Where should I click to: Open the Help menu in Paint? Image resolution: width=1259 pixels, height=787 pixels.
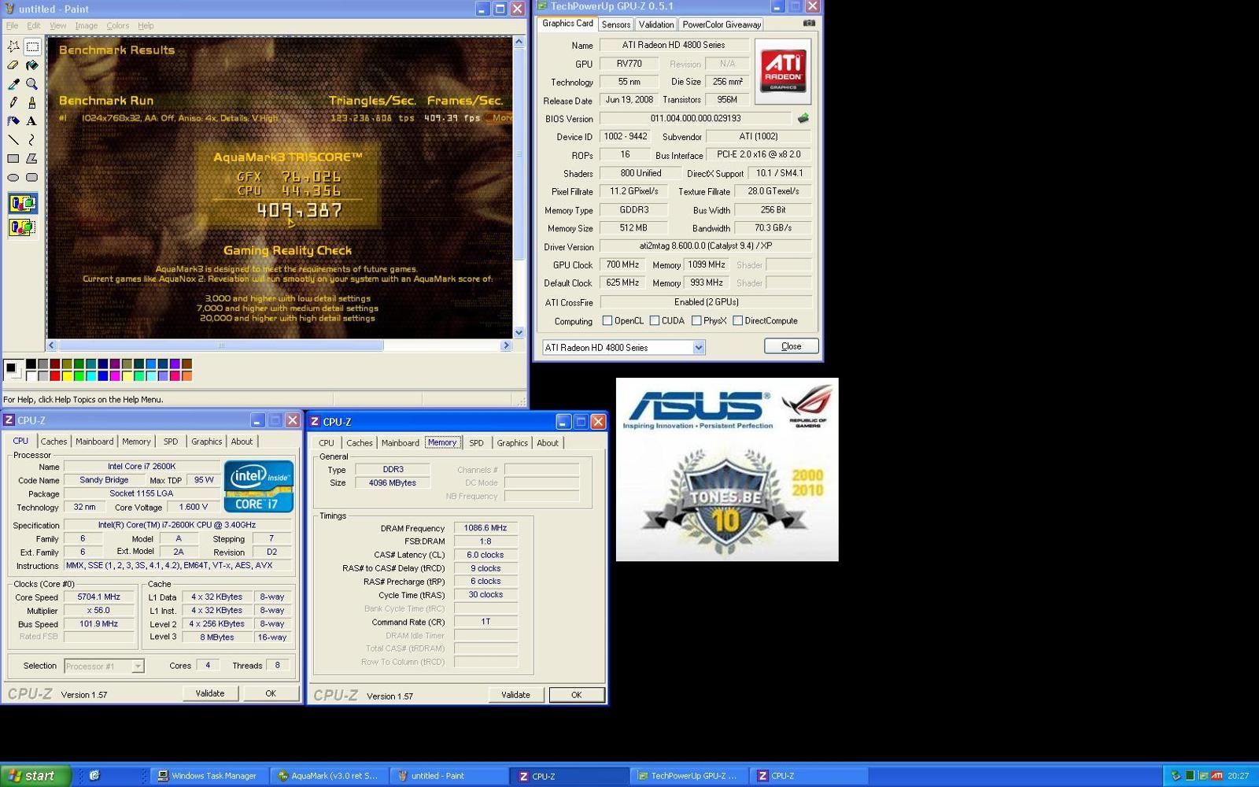pos(146,25)
